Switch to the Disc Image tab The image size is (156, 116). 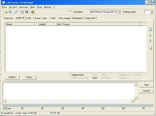coord(65,18)
